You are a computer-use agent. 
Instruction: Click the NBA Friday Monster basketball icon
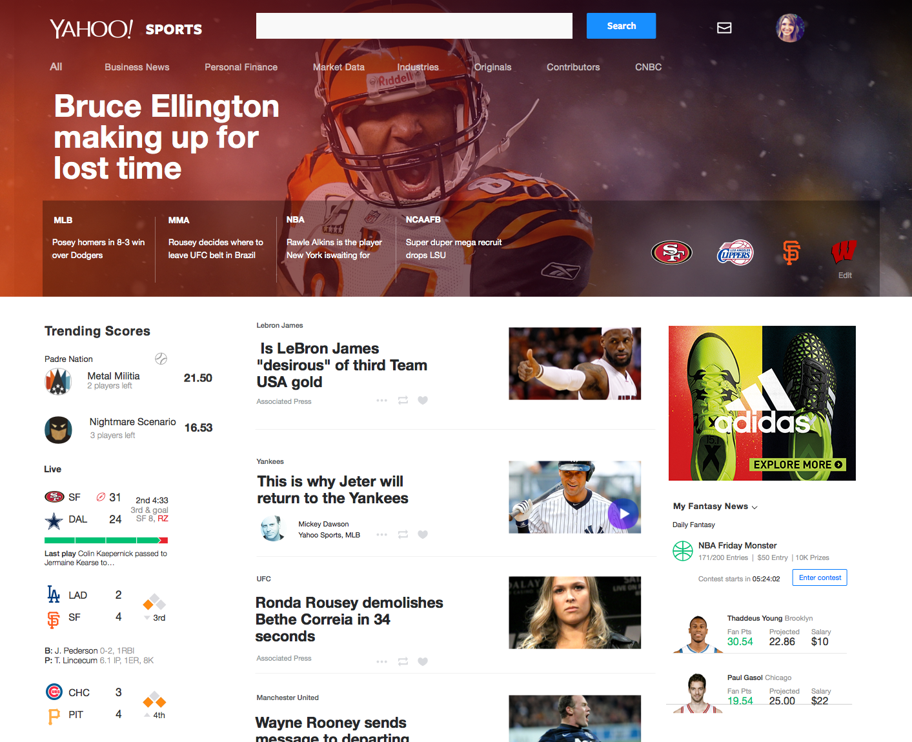pyautogui.click(x=683, y=551)
